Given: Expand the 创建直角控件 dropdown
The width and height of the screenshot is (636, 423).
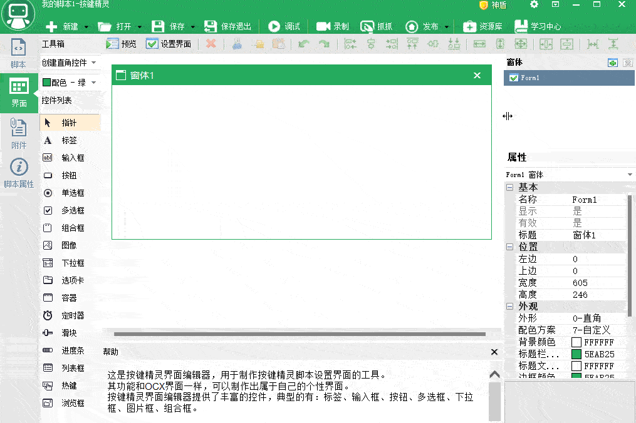Looking at the screenshot, I should (x=94, y=63).
